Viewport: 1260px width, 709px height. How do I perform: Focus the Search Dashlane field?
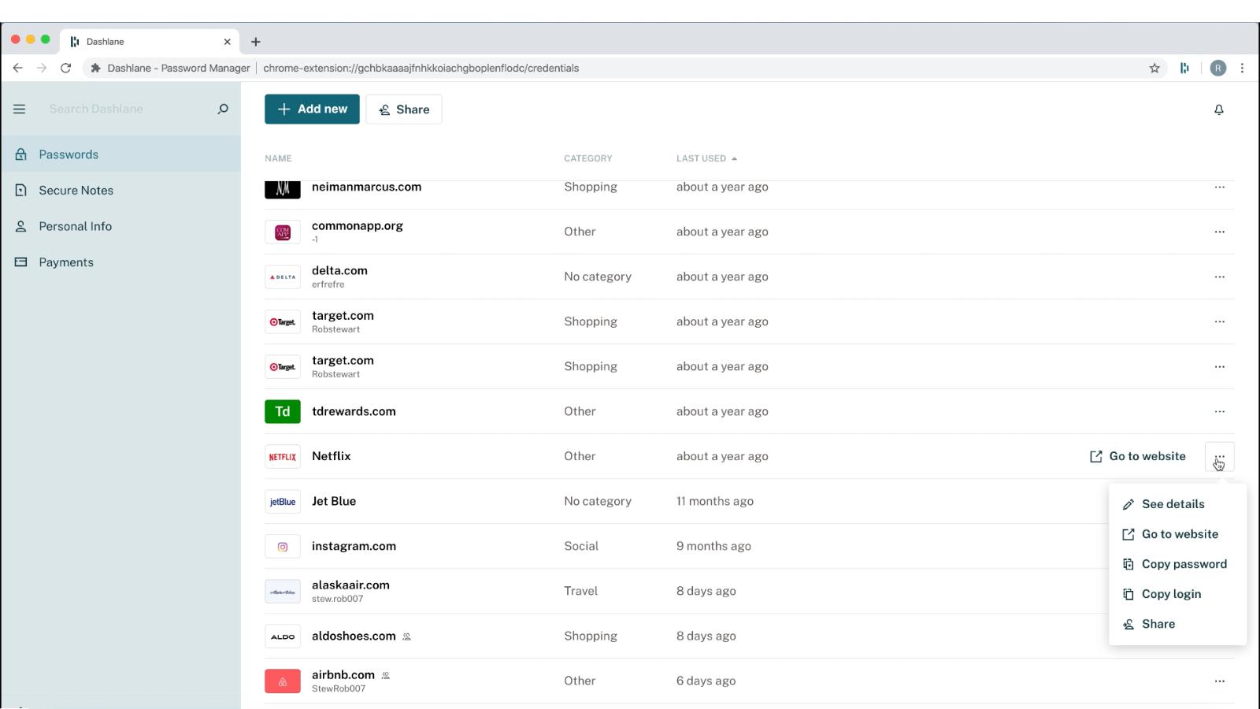pos(126,109)
